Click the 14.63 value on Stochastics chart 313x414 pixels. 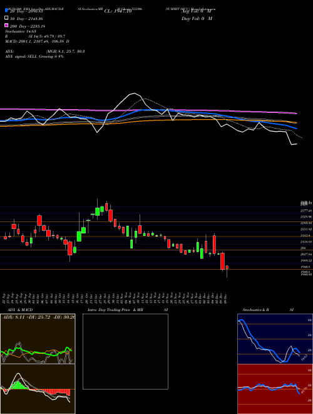pyautogui.click(x=303, y=358)
